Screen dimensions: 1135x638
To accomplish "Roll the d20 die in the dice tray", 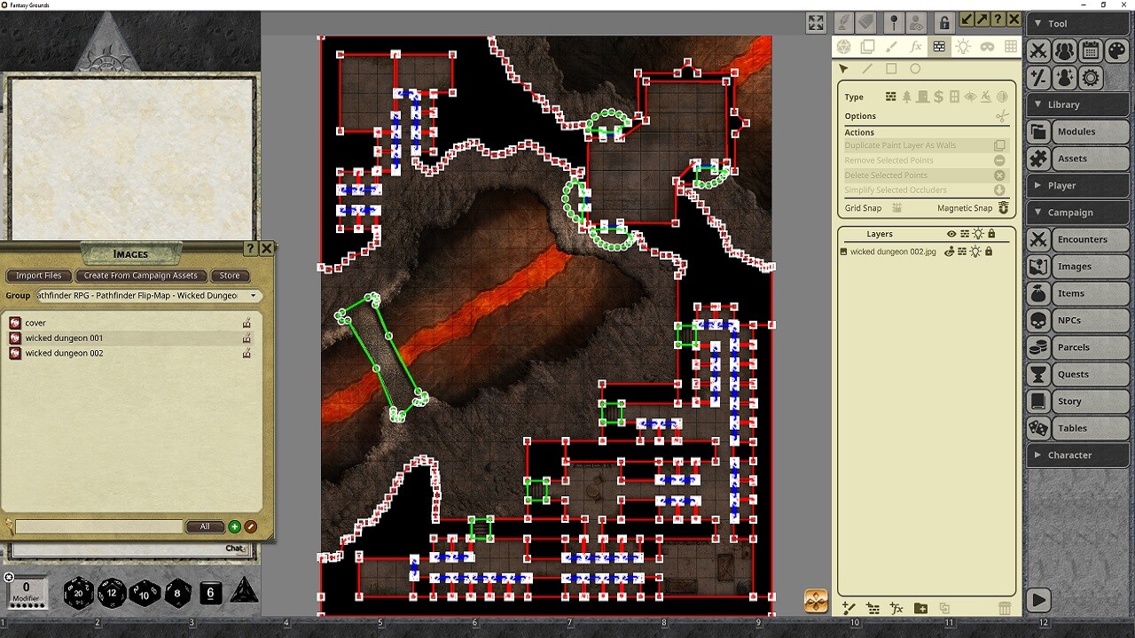I will [x=78, y=594].
